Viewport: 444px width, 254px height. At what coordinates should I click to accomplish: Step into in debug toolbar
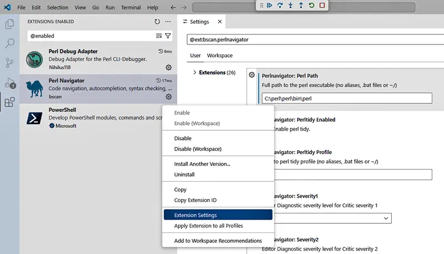pyautogui.click(x=290, y=5)
